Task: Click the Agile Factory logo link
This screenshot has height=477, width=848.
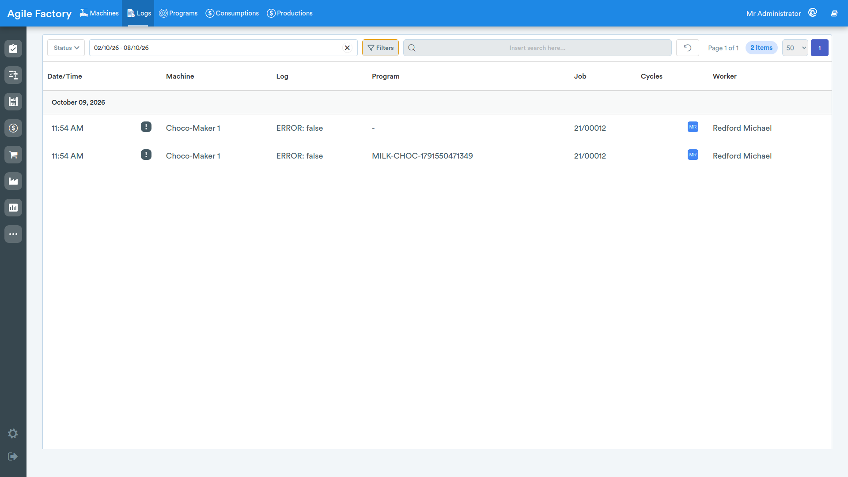Action: [x=39, y=14]
